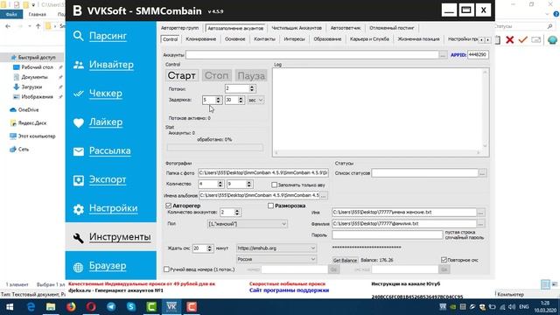Switch to Автоответчик tab
The height and width of the screenshot is (315, 560).
click(346, 28)
